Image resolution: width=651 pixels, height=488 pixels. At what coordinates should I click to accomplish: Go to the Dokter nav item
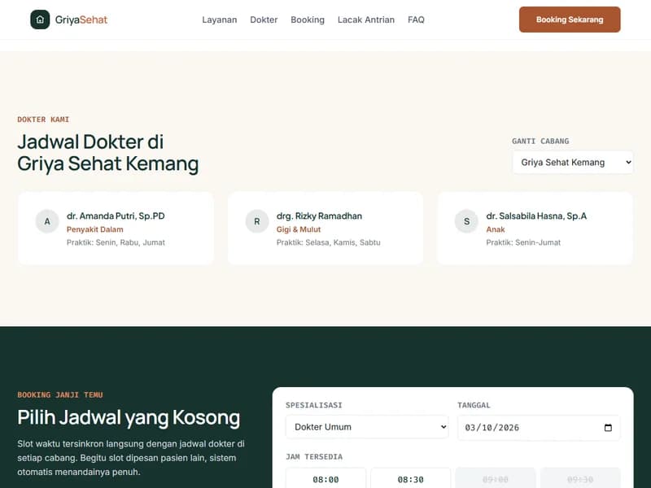point(264,20)
